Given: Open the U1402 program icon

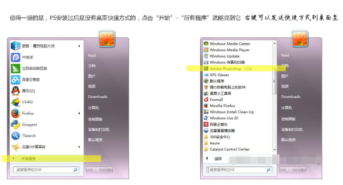Looking at the screenshot, I should 16,102.
